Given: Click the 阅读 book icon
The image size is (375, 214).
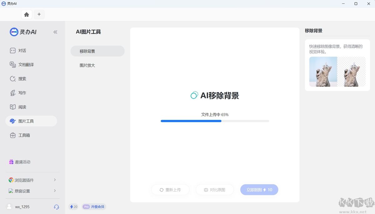Looking at the screenshot, I should click(13, 107).
